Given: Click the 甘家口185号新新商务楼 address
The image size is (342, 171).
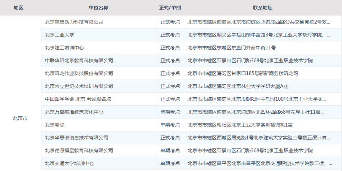Looking at the screenshot, I should [243, 73].
